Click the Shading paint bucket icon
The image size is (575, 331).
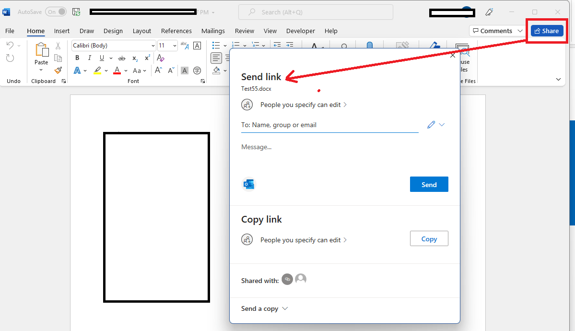[216, 70]
